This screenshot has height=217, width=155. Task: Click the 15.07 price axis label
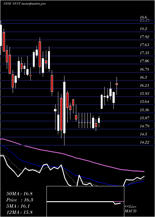144,118
